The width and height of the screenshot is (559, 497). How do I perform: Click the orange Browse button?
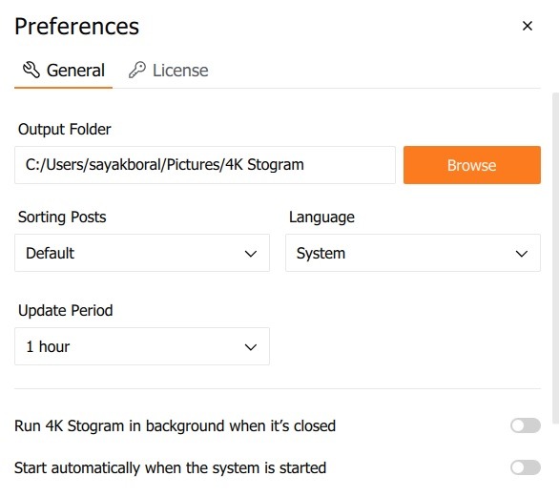click(471, 165)
